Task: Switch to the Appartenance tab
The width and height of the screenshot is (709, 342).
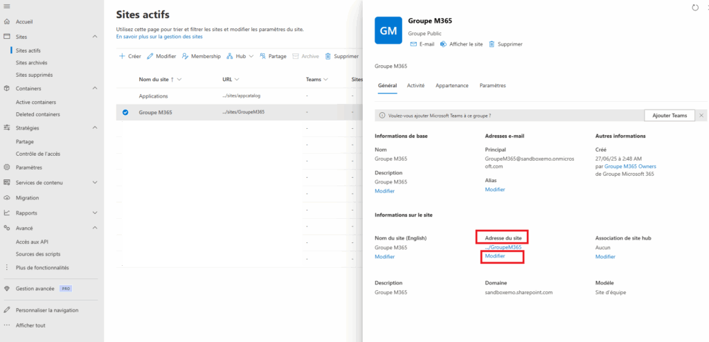Action: [x=451, y=86]
